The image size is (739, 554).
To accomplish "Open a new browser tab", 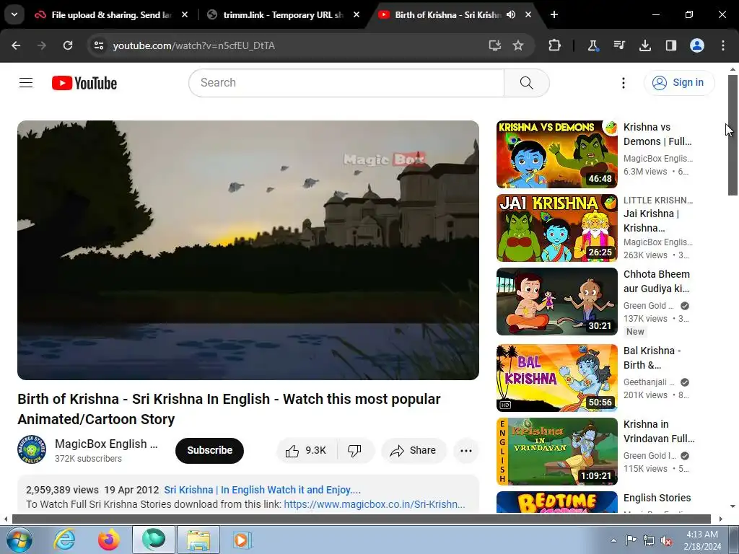I will click(x=554, y=14).
